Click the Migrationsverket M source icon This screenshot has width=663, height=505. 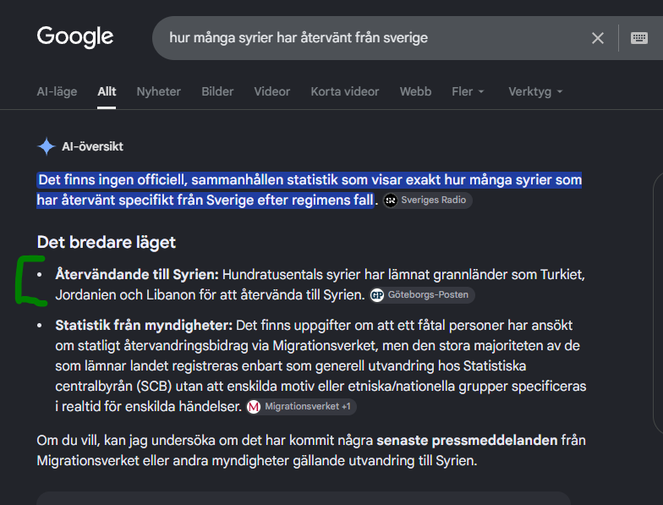coord(254,407)
